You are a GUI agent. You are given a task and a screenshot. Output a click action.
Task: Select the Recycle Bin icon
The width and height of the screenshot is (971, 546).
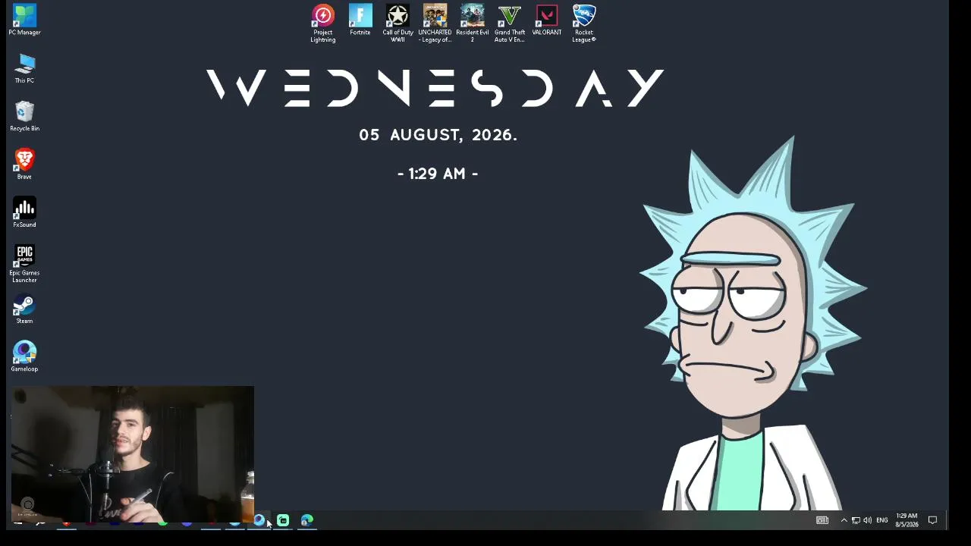(x=24, y=117)
